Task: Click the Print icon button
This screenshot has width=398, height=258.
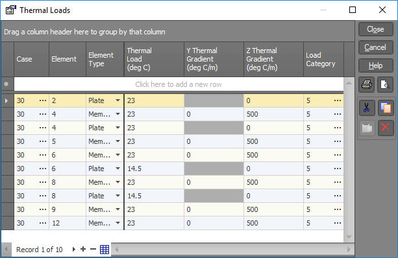Action: [x=367, y=84]
